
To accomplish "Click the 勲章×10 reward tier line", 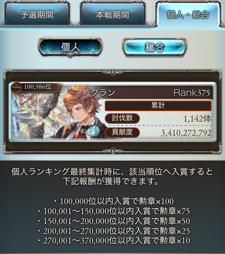I will pyautogui.click(x=114, y=240).
